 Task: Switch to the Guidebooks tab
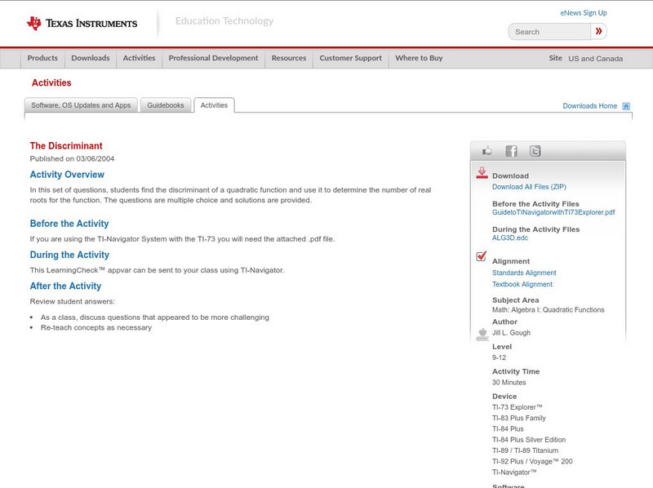[166, 104]
